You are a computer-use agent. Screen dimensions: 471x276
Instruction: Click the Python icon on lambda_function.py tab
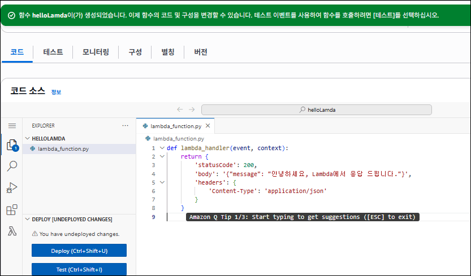[x=145, y=126]
